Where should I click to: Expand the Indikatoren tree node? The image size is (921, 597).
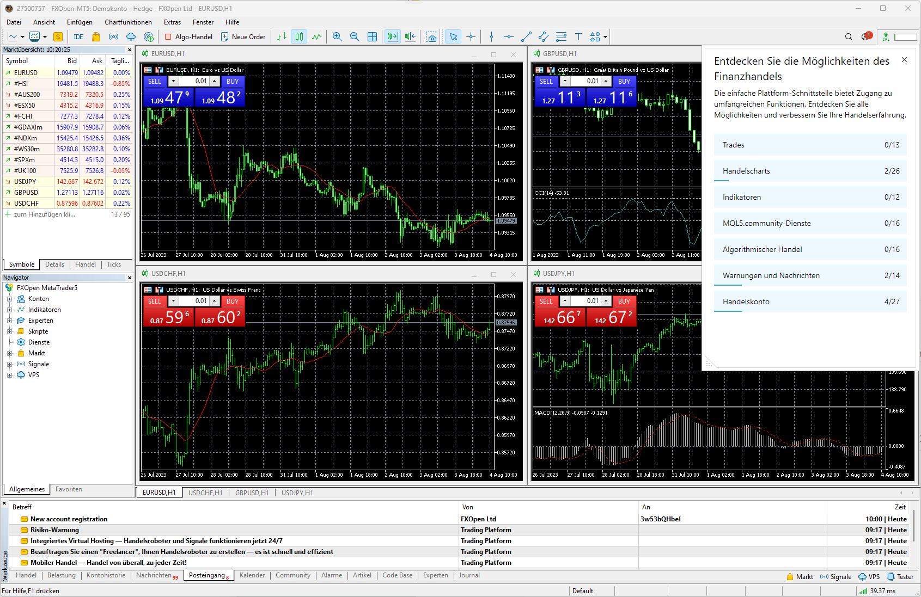click(x=9, y=310)
